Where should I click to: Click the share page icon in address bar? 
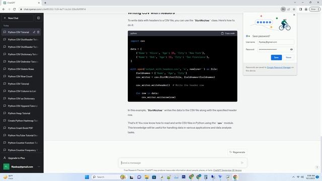[288, 9]
